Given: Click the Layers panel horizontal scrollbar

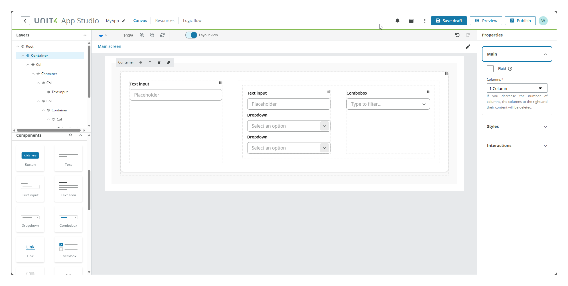Looking at the screenshot, I should point(49,130).
